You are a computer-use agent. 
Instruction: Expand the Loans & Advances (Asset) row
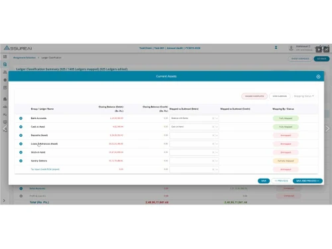click(21, 144)
